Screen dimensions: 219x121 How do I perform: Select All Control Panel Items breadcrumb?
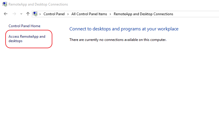pos(89,14)
